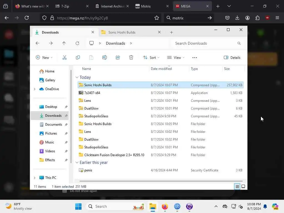The image size is (284, 213).
Task: Expand address path chevron after Downloads
Action: [131, 43]
